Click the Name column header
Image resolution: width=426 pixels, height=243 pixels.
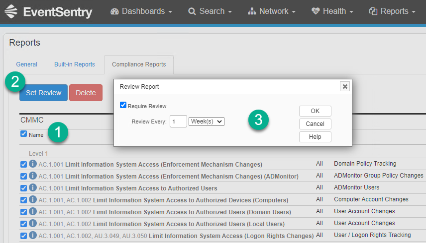[36, 135]
